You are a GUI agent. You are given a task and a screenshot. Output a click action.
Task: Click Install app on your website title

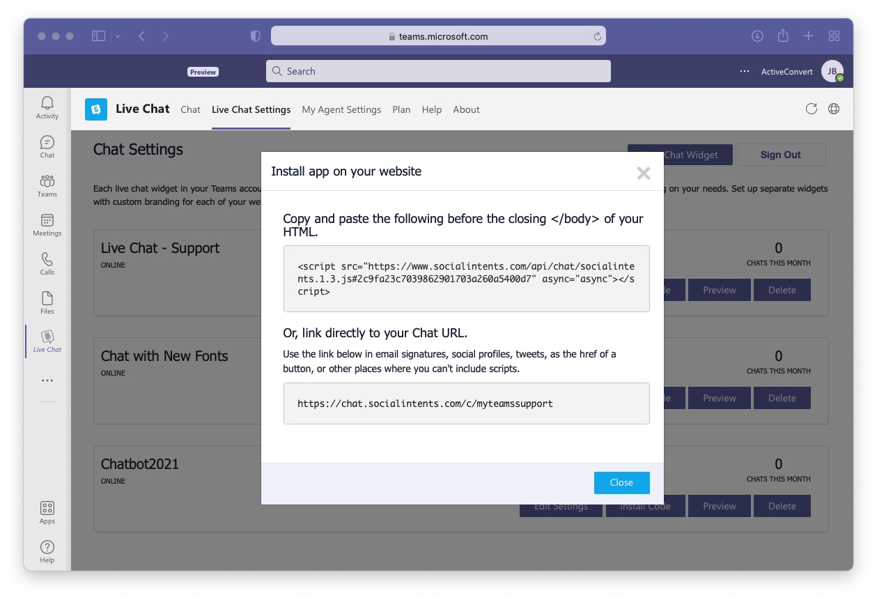pyautogui.click(x=346, y=171)
